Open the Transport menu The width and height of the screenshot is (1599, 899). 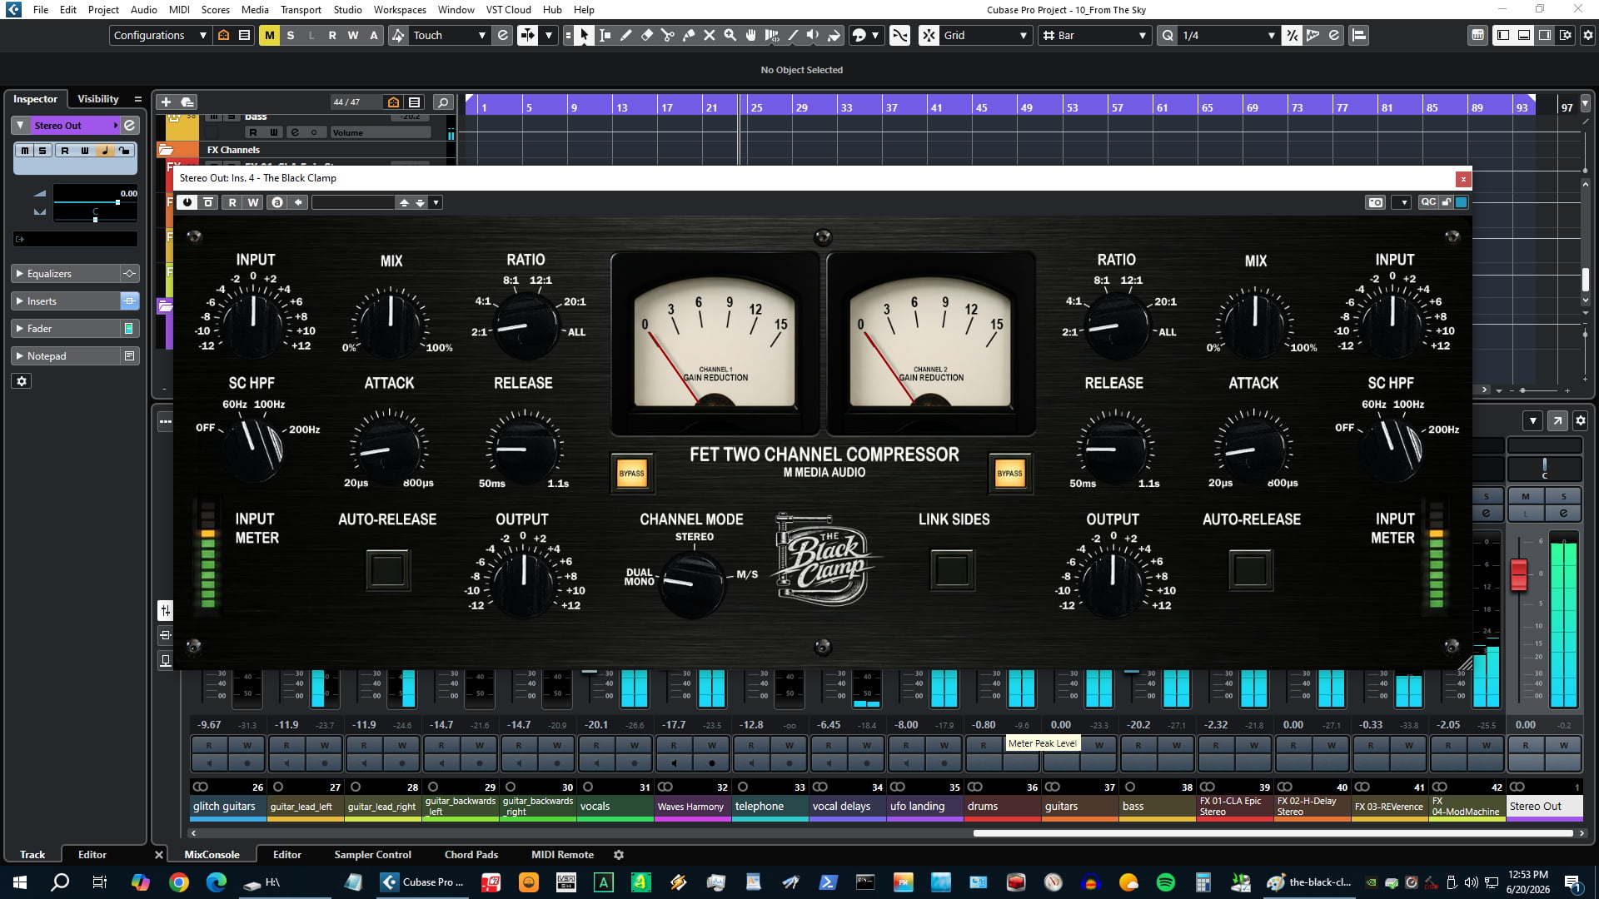301,9
